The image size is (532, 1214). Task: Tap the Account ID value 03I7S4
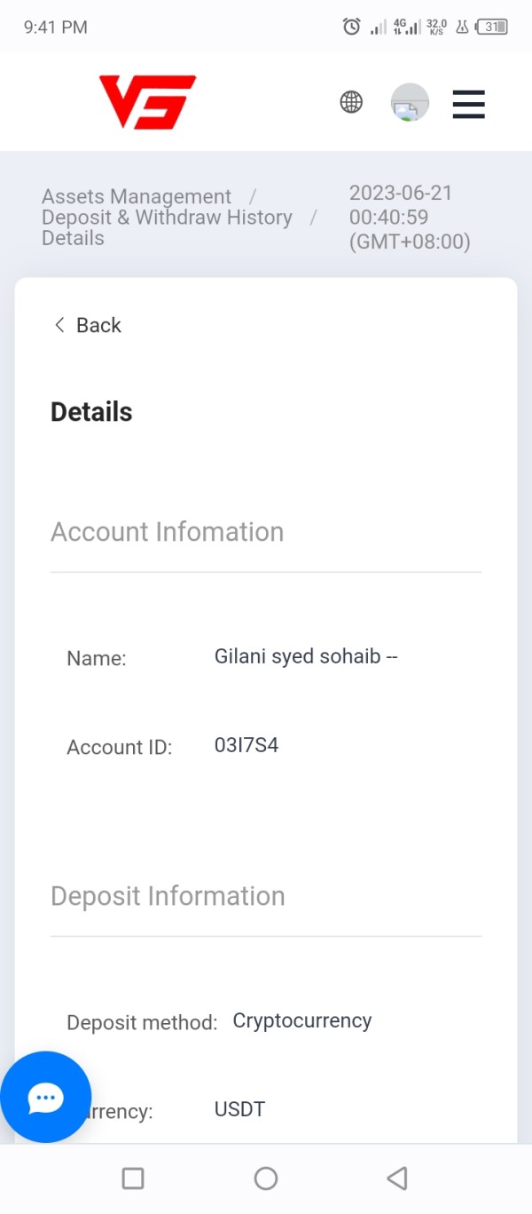click(246, 745)
